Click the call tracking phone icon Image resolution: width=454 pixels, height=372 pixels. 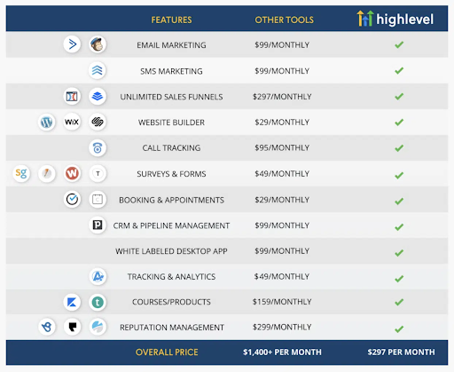tap(98, 147)
